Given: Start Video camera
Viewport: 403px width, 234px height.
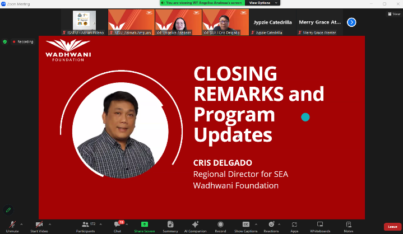Looking at the screenshot, I should (39, 227).
